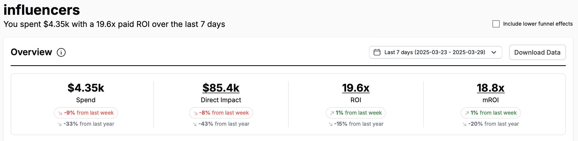Image resolution: width=578 pixels, height=141 pixels.
Task: Select the 1% from last week mROI badge
Action: pos(491,113)
